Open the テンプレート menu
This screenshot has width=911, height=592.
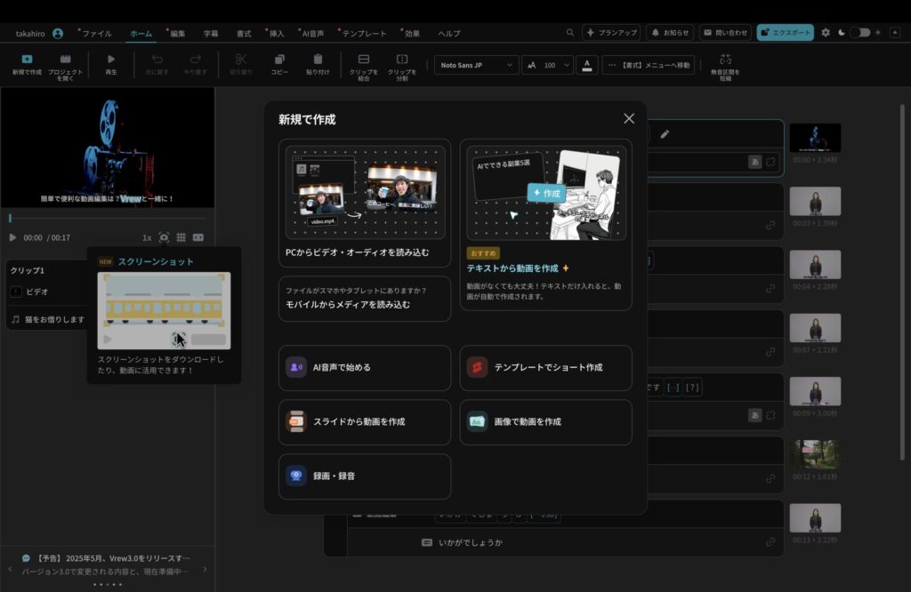click(364, 34)
